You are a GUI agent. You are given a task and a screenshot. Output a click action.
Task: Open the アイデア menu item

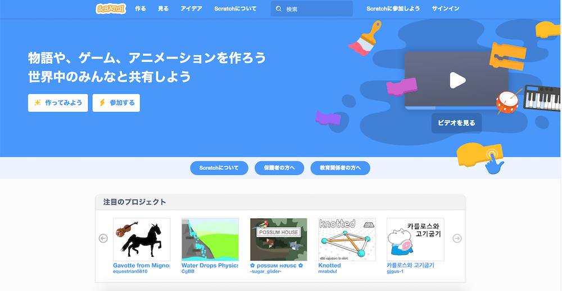(192, 8)
